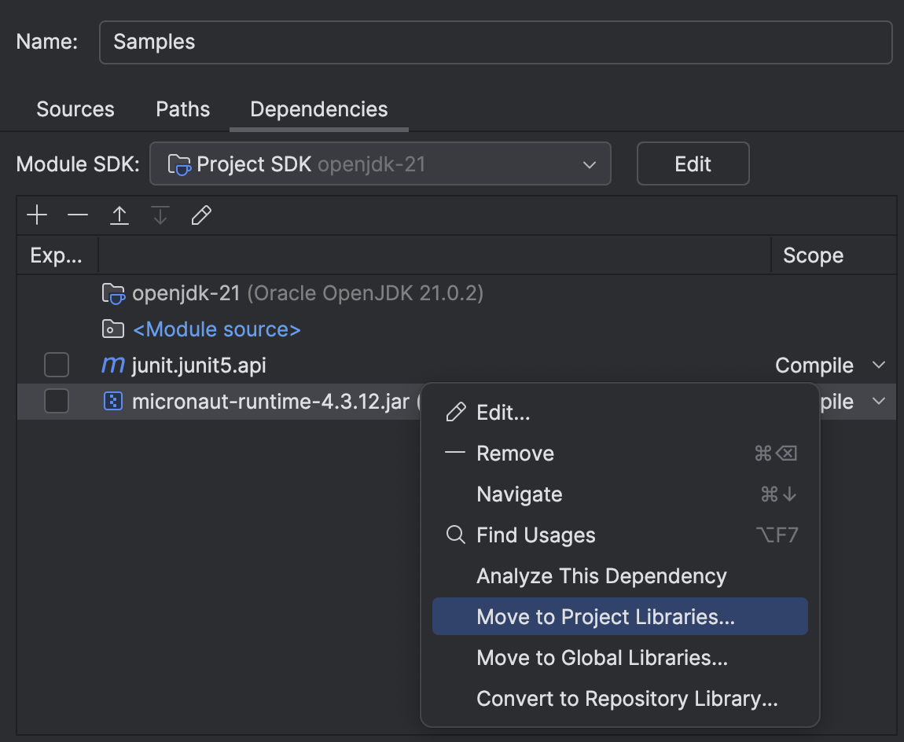Screen dimensions: 904x742
Task: Click the Module source link
Action: pyautogui.click(x=217, y=329)
